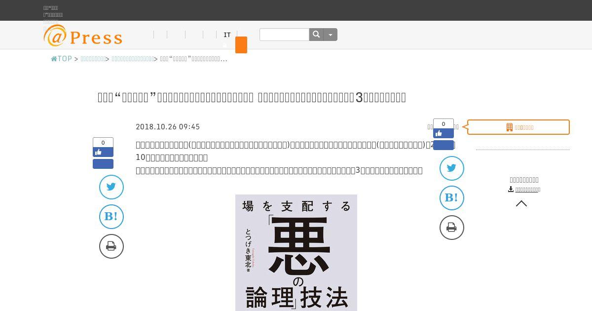The image size is (592, 311).
Task: Click the upward chevron to return to the top
Action: coord(521,203)
